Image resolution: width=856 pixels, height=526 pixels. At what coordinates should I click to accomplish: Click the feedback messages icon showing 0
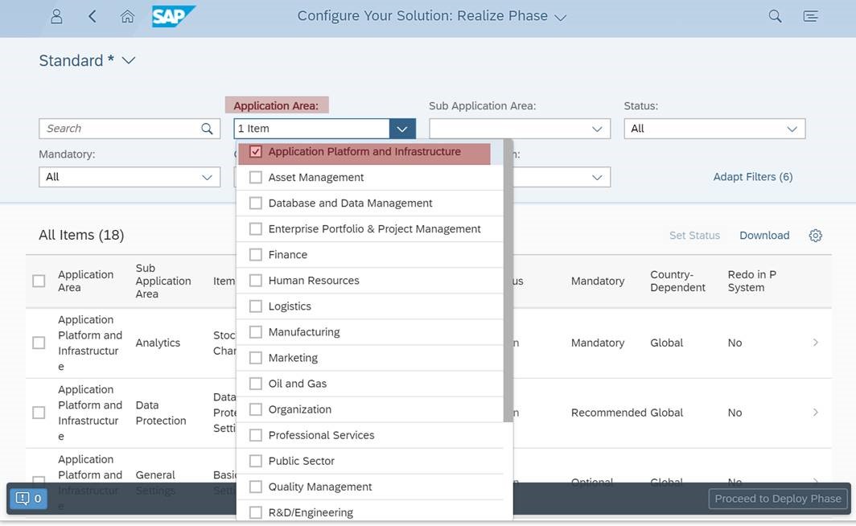(x=28, y=498)
